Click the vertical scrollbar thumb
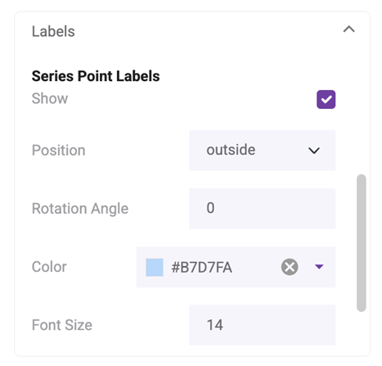The width and height of the screenshot is (382, 366). [362, 243]
